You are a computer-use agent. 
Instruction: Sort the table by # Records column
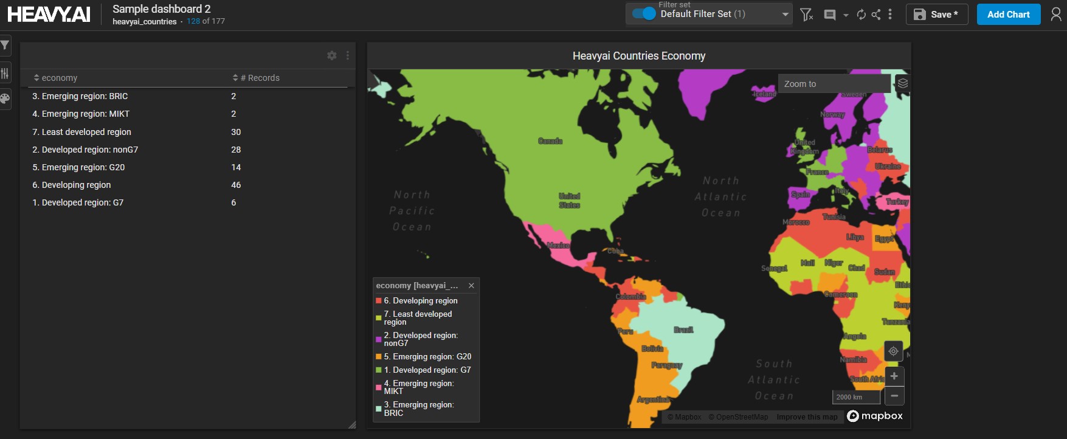click(x=256, y=78)
